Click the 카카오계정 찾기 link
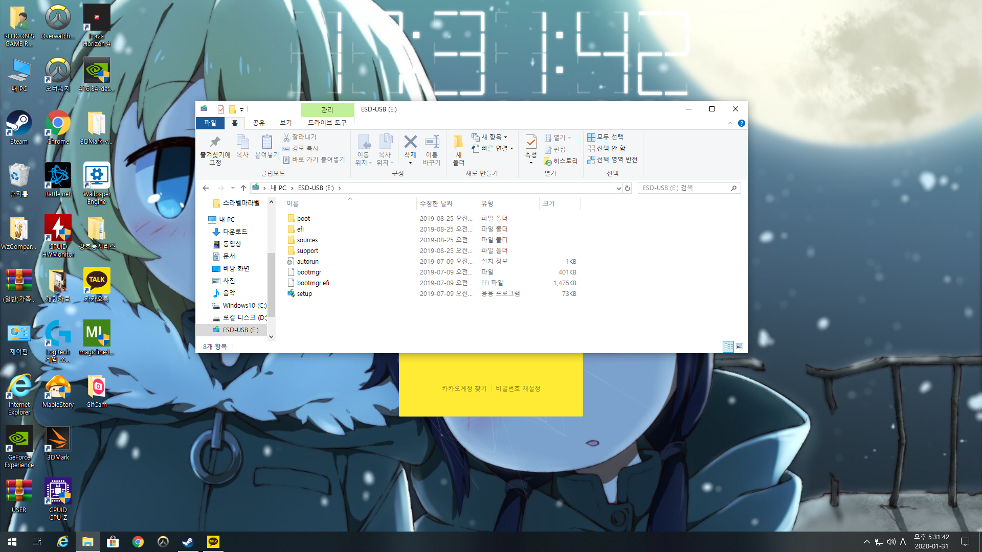Image resolution: width=982 pixels, height=552 pixels. coord(464,388)
